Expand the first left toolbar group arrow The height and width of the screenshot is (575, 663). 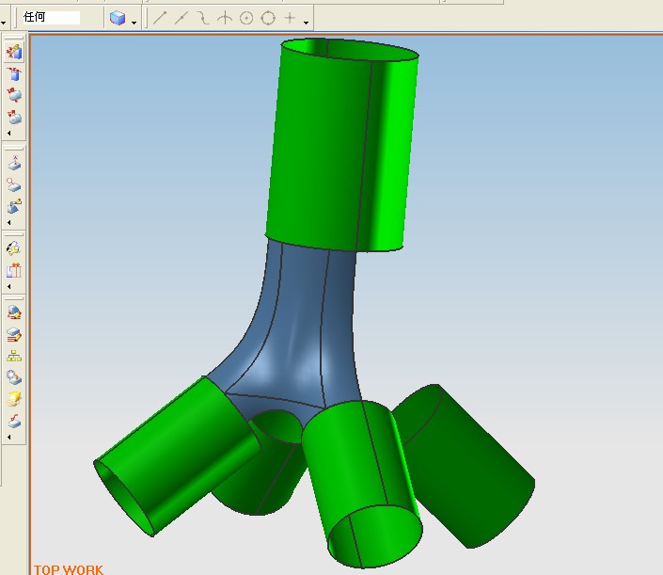tap(8, 134)
